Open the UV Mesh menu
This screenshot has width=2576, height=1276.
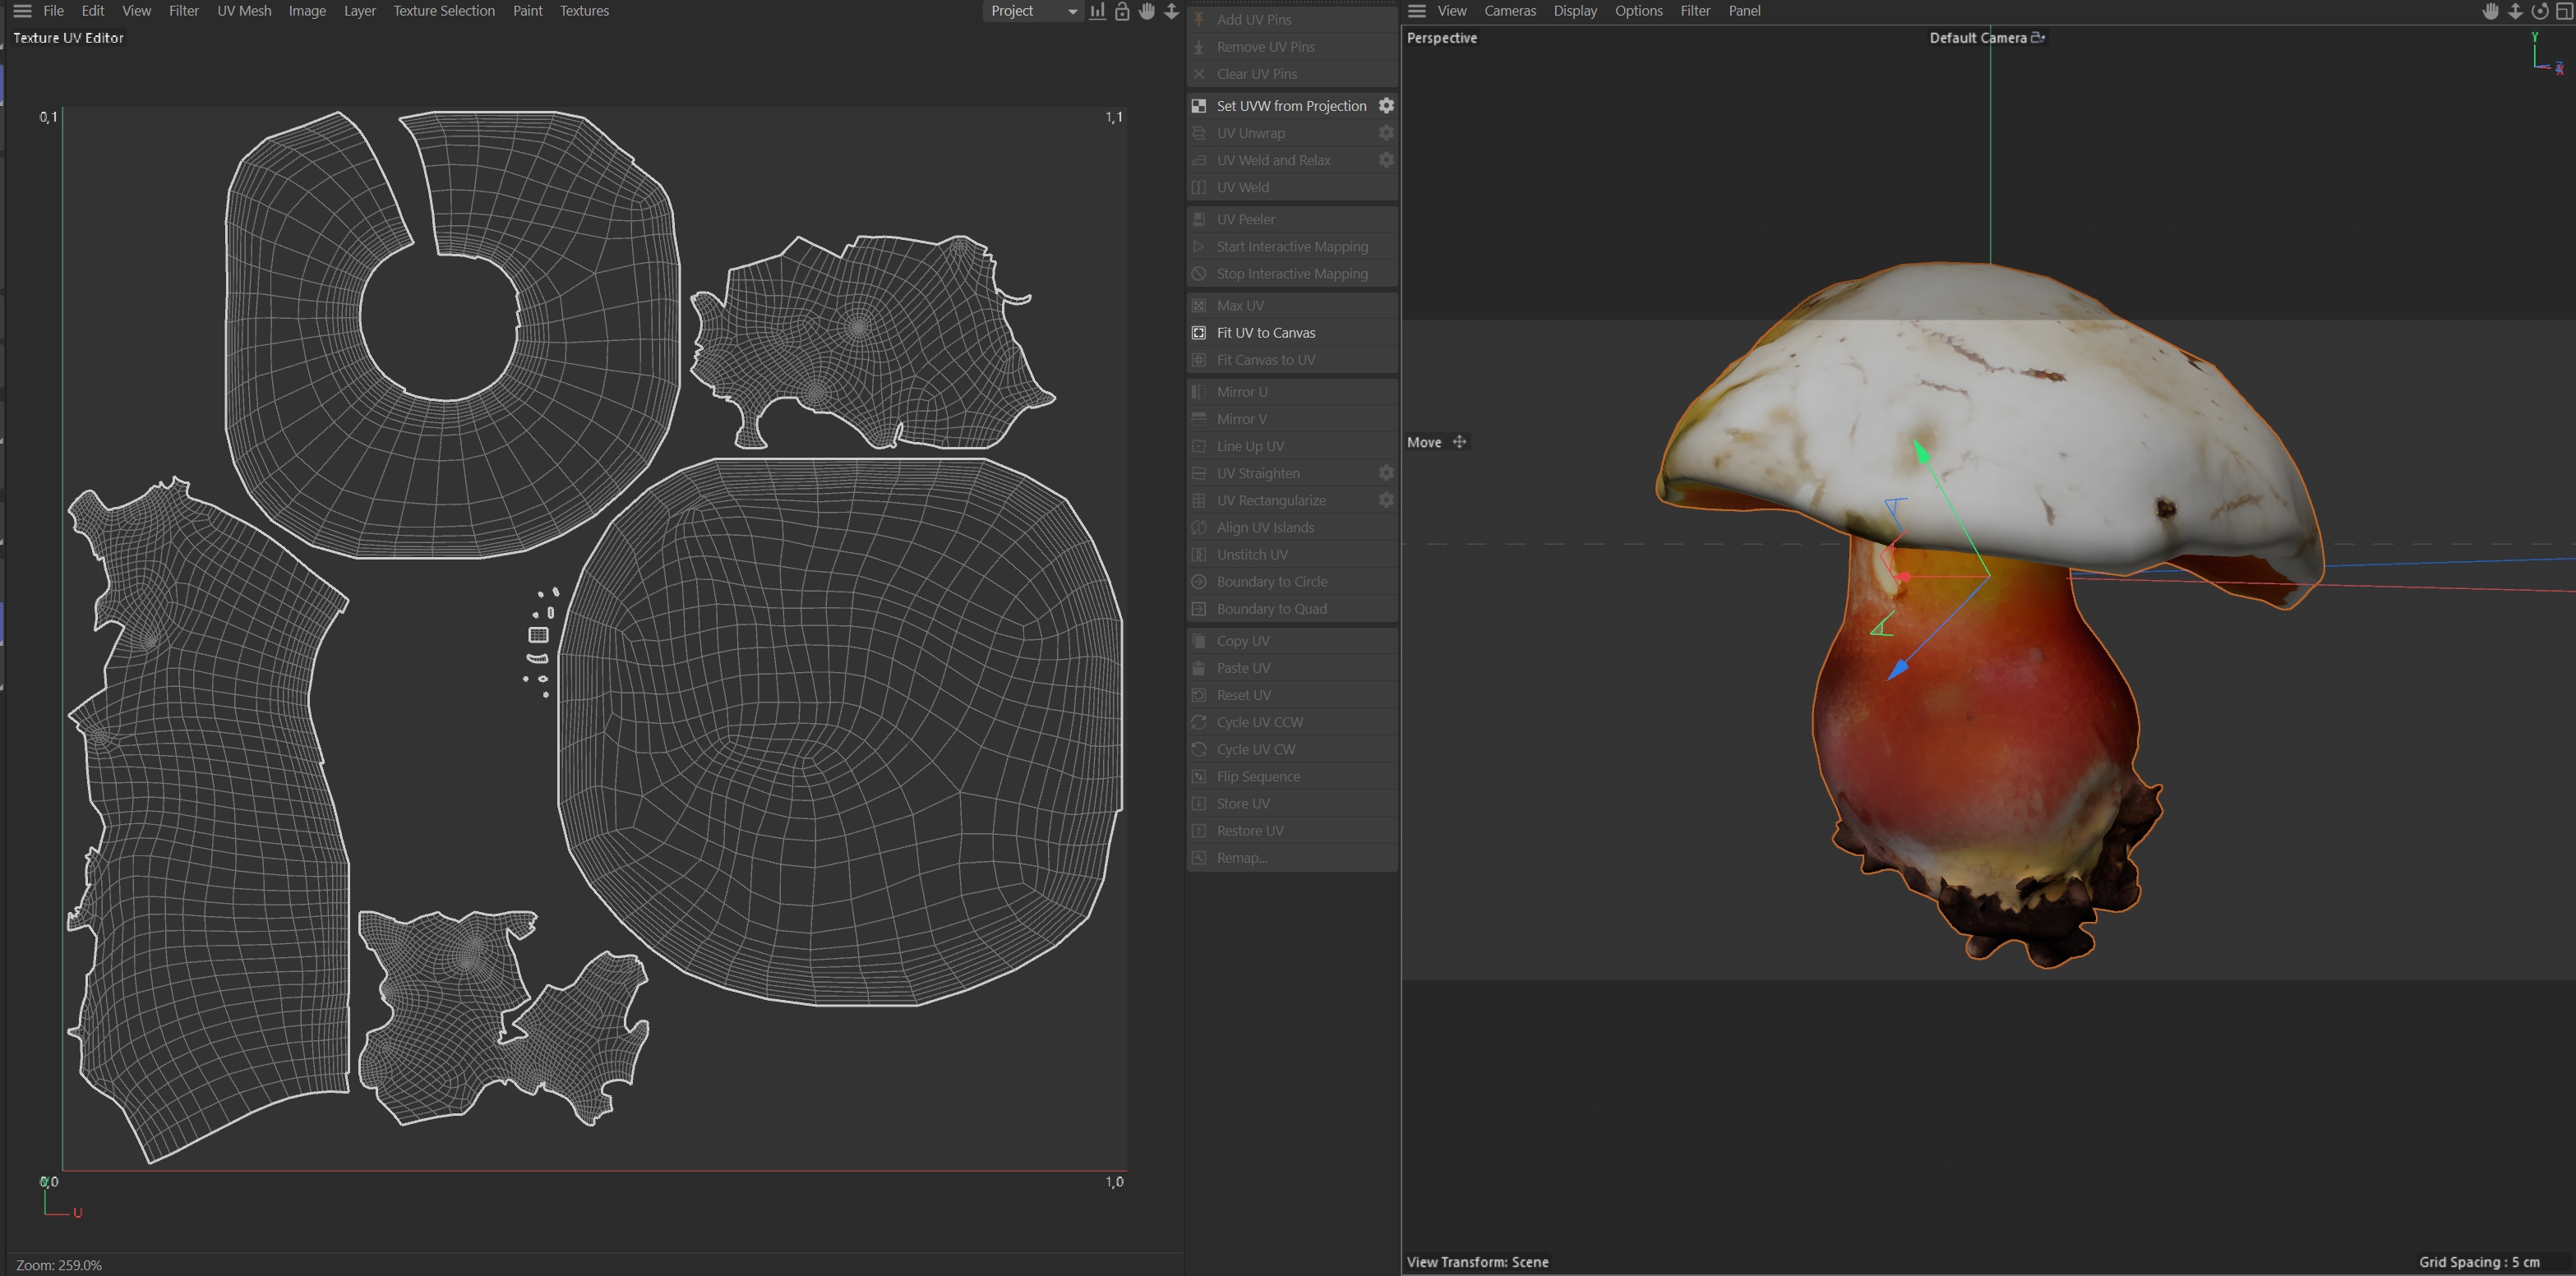click(x=244, y=11)
